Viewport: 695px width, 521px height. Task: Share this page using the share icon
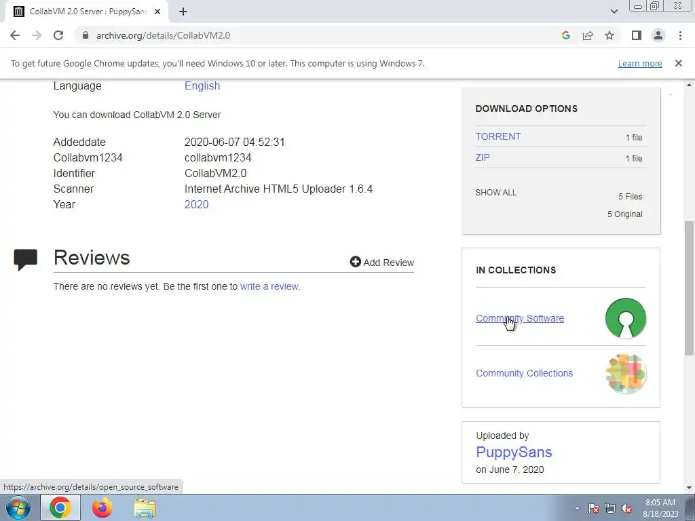pos(588,35)
